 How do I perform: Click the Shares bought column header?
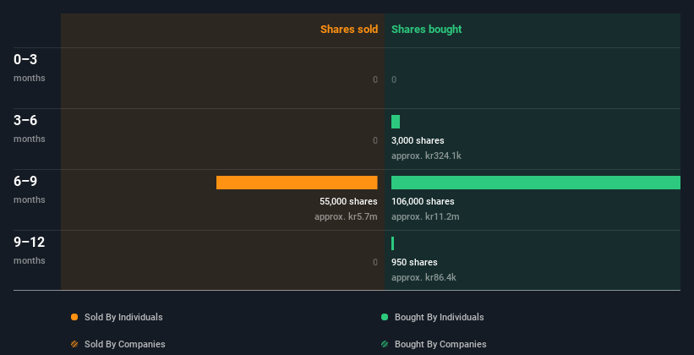pos(426,30)
